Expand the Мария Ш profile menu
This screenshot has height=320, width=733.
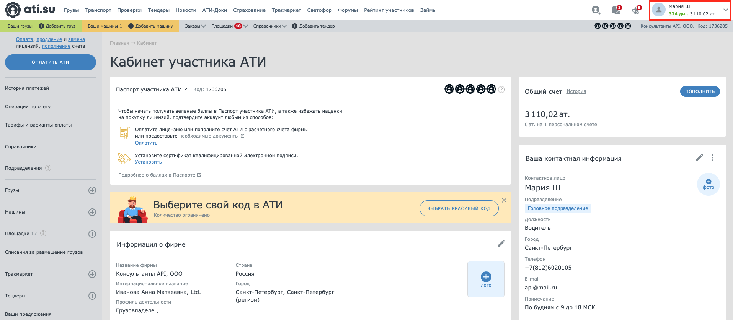click(x=725, y=10)
